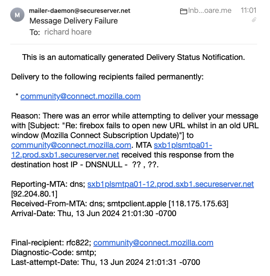Click the Arrival-Date line text

pos(93,213)
